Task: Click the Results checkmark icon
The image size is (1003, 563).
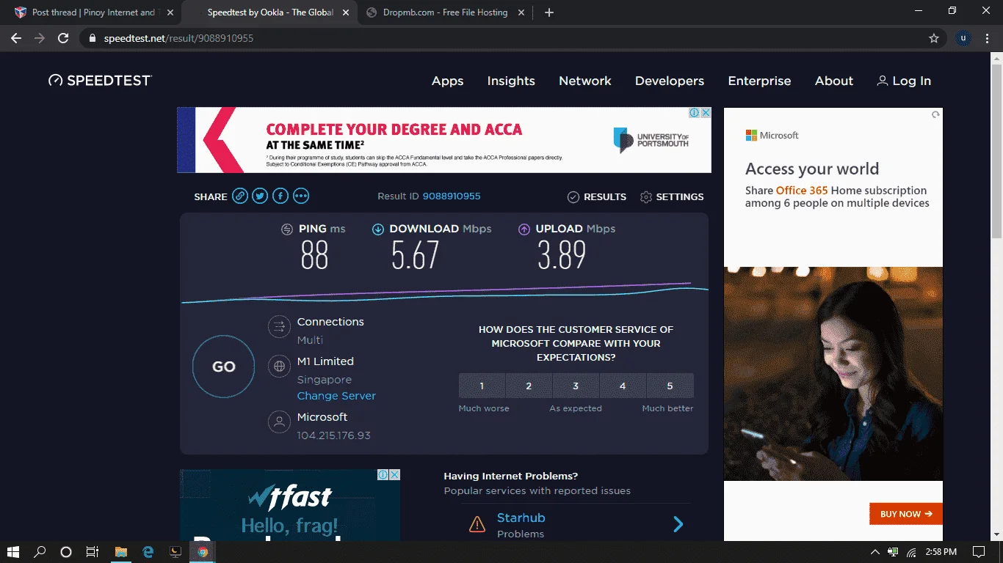Action: pos(573,197)
